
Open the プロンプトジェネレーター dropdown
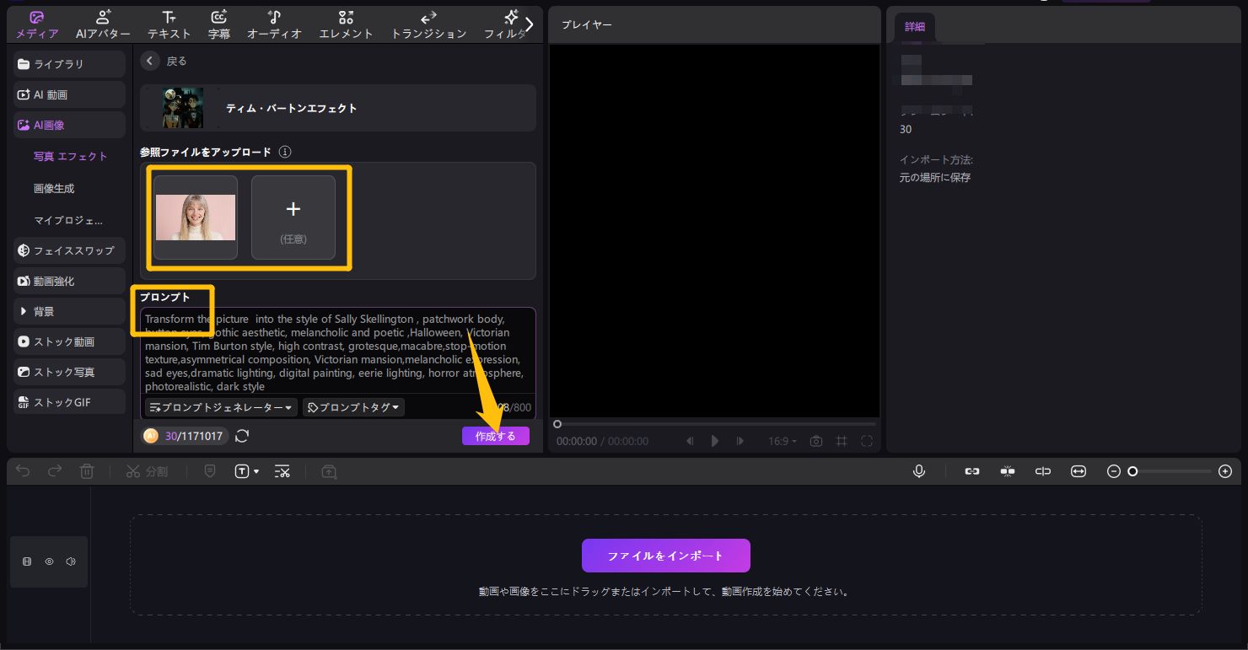(x=221, y=407)
